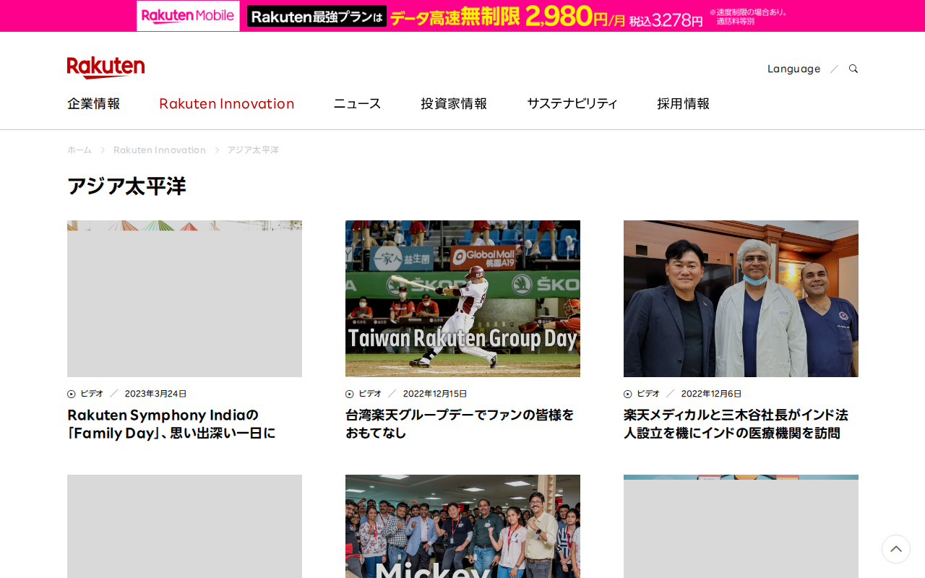Click the Family Day article thumbnail placeholder
The width and height of the screenshot is (925, 578).
click(x=184, y=298)
